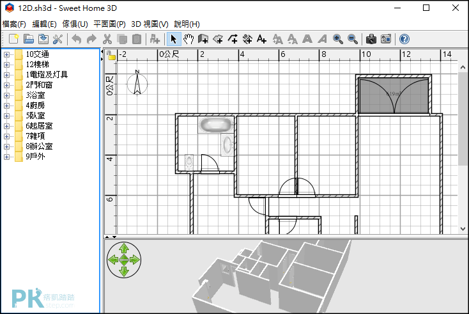
Task: Activate the Pan hand tool
Action: tap(188, 39)
